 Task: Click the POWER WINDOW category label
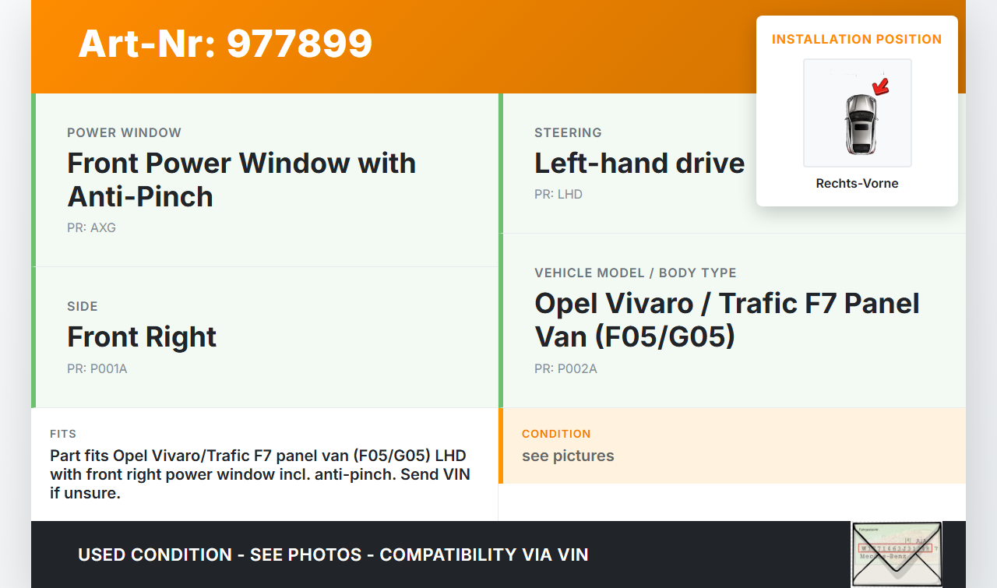(125, 133)
